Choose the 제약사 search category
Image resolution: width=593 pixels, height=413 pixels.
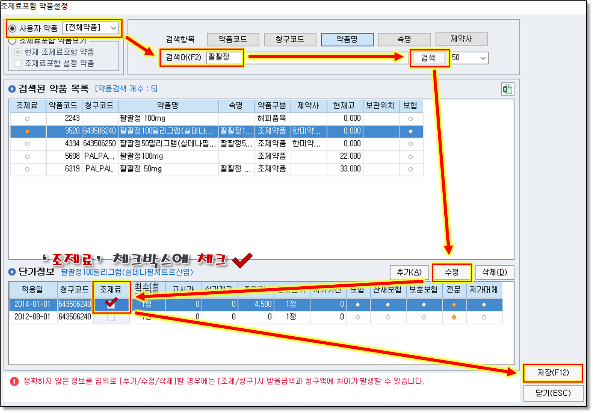pyautogui.click(x=461, y=39)
